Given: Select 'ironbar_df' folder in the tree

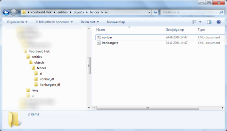Looking at the screenshot, I should (x=47, y=79).
